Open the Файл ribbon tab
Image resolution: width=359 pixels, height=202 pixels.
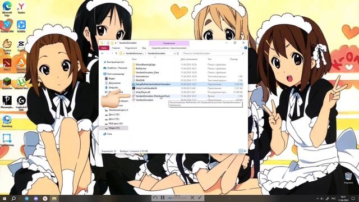coord(104,48)
